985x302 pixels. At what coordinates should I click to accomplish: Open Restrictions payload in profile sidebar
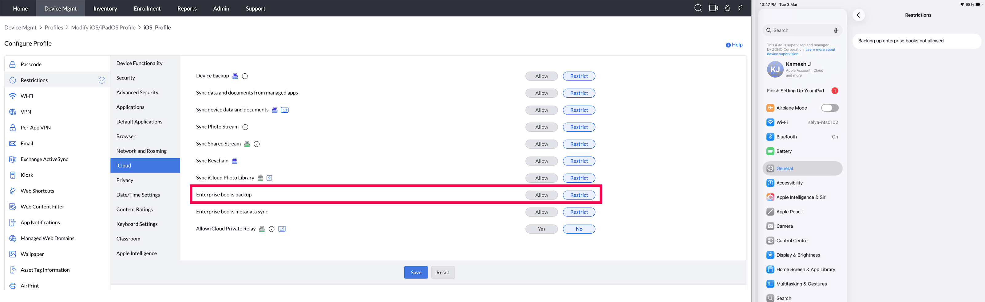57,80
